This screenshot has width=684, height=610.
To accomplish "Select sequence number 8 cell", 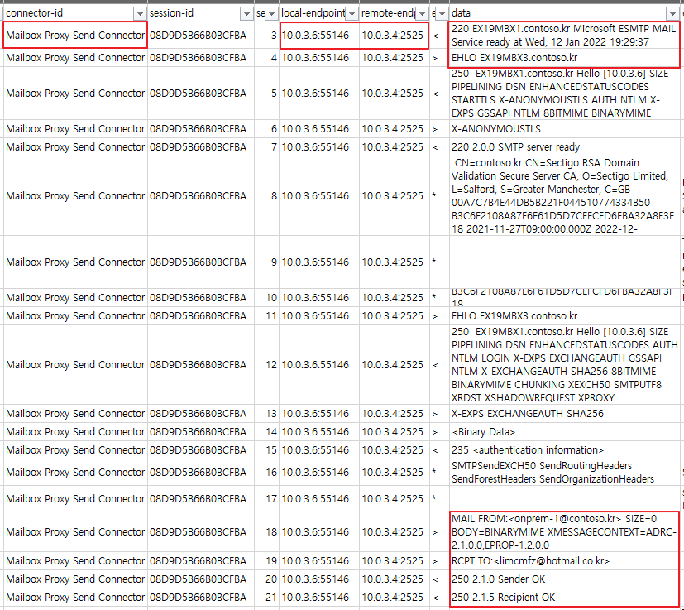I will [x=266, y=195].
